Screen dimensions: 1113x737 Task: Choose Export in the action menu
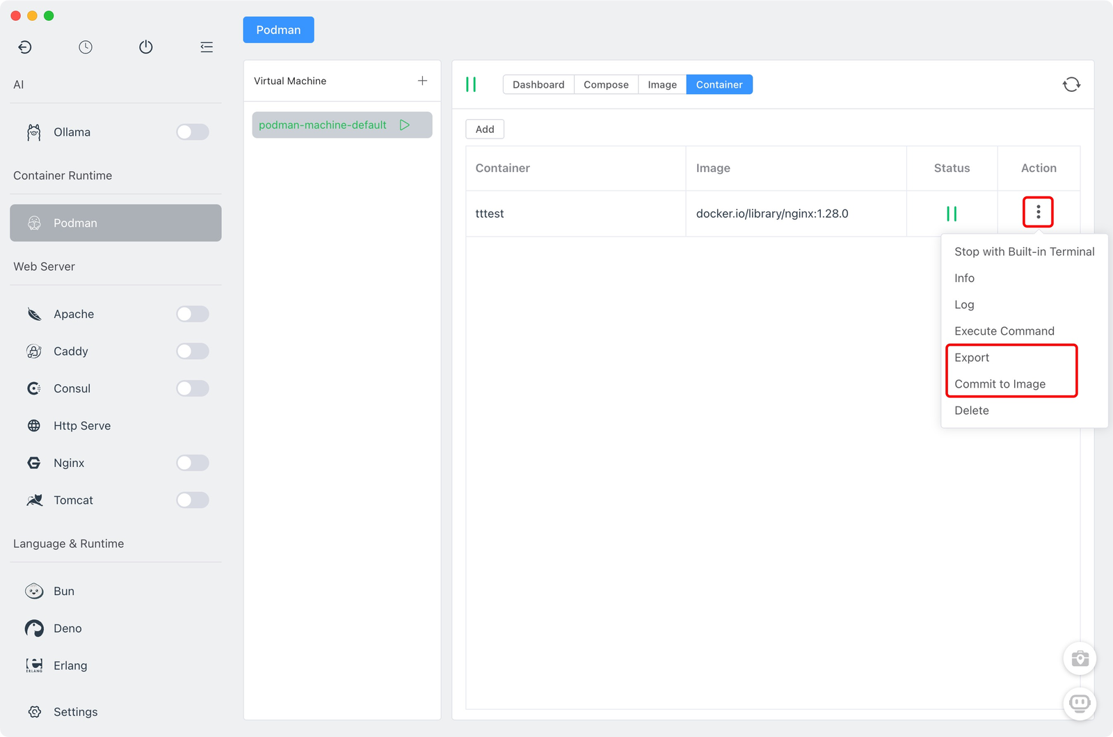click(972, 358)
